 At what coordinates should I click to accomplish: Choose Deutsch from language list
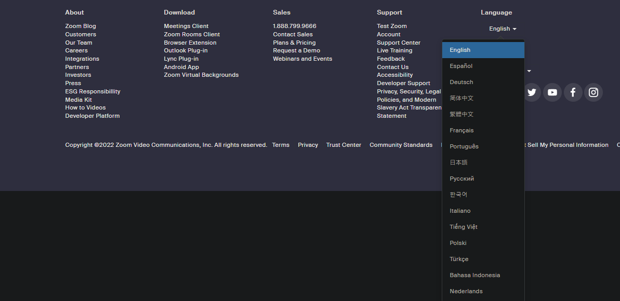(x=483, y=82)
